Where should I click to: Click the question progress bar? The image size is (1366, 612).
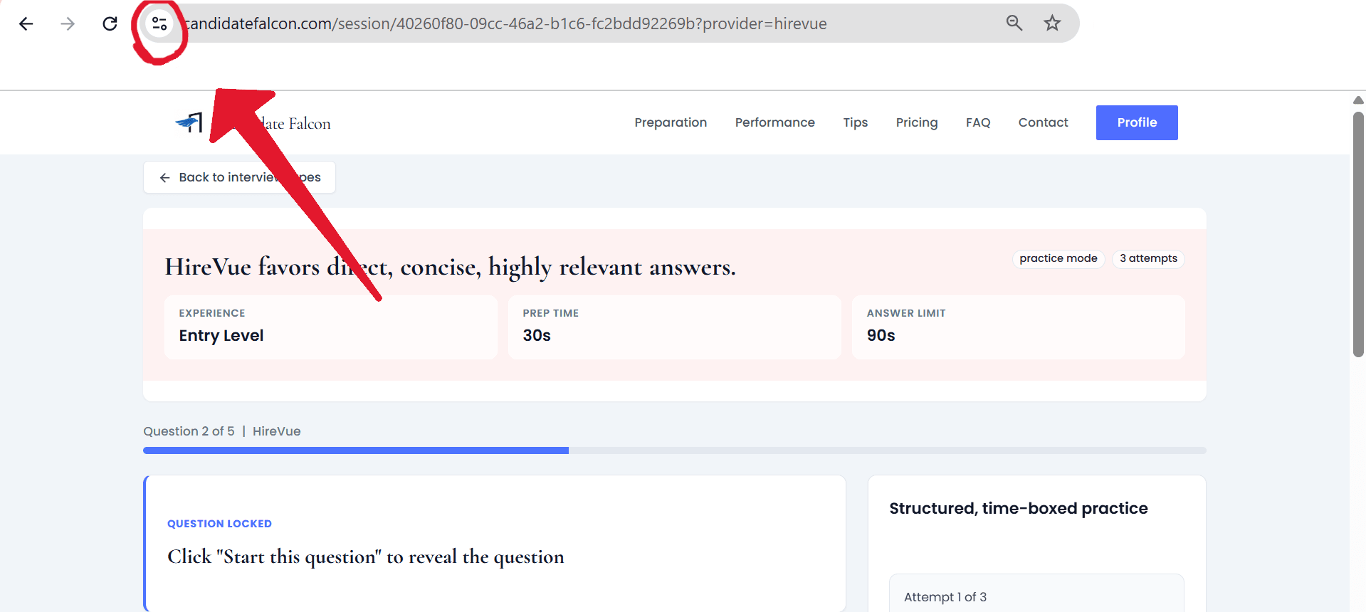674,450
